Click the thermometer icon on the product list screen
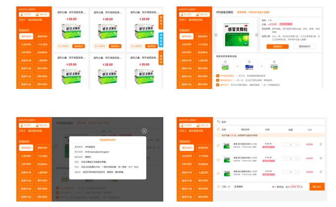The width and height of the screenshot is (336, 207). pyautogui.click(x=22, y=14)
